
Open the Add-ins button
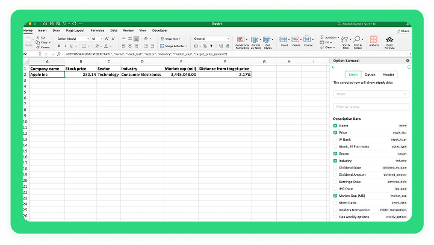[374, 41]
